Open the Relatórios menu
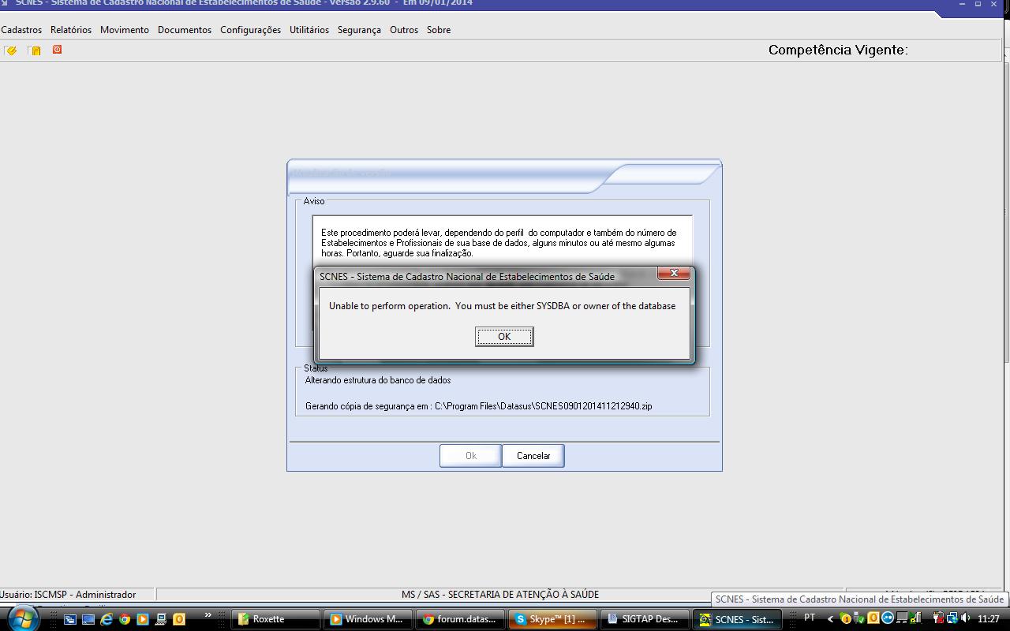 [x=71, y=30]
